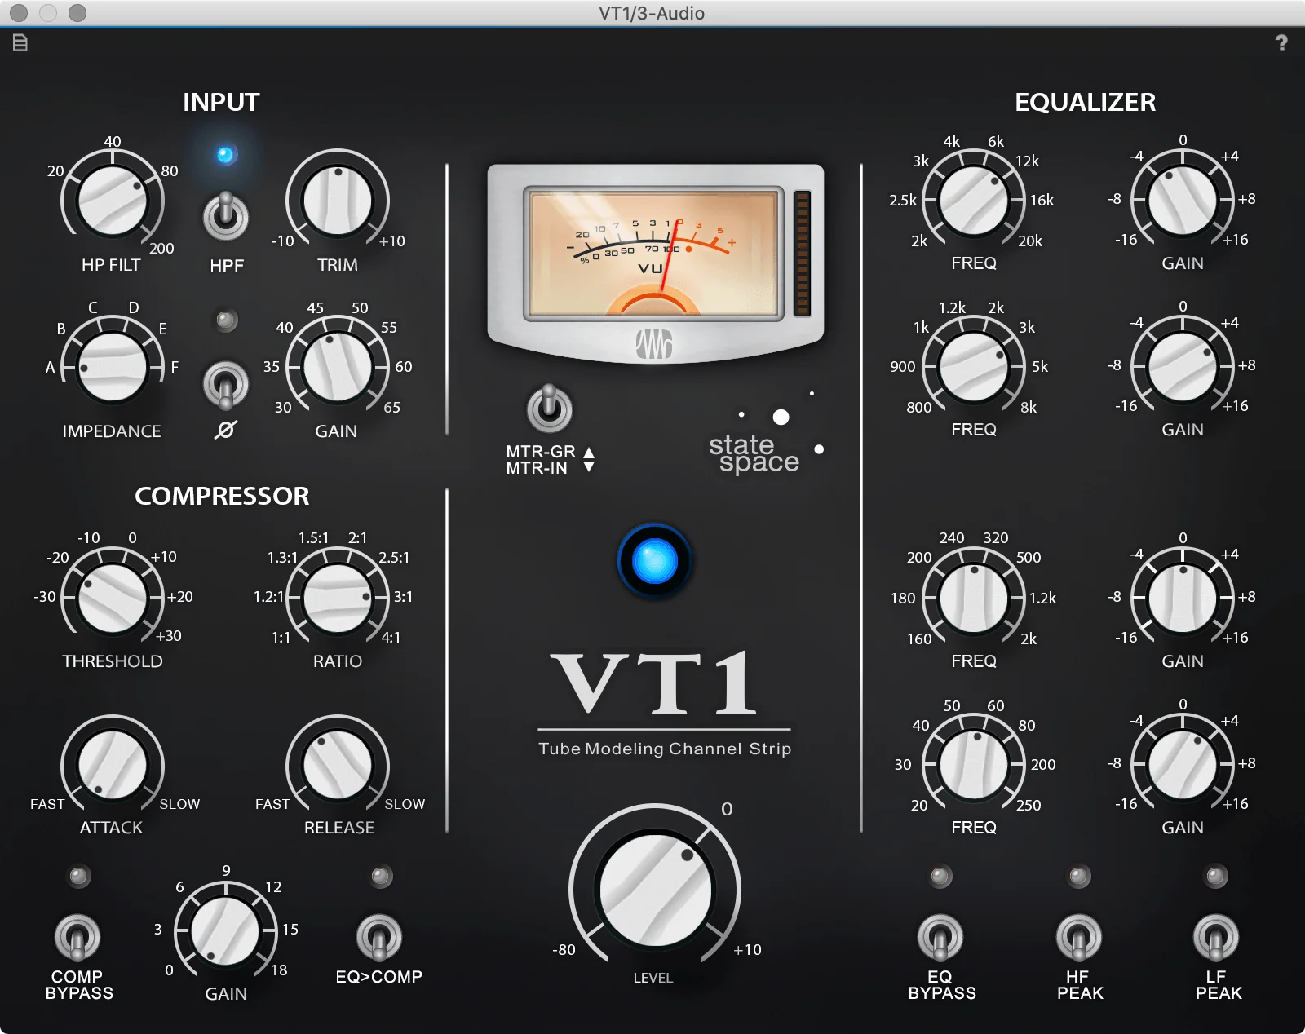
Task: Toggle the HF PEAK switch
Action: click(x=1079, y=938)
